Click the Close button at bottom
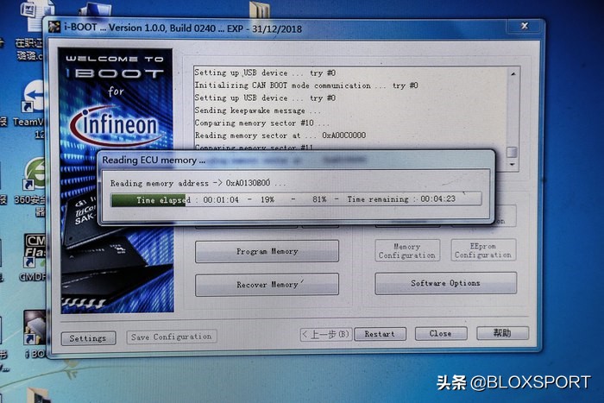The height and width of the screenshot is (403, 604). tap(441, 334)
